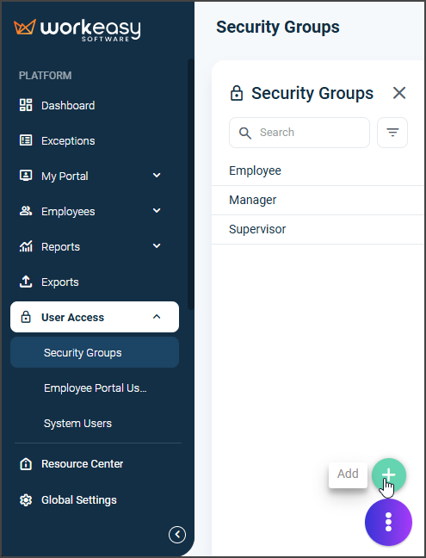Image resolution: width=426 pixels, height=558 pixels.
Task: Click the filter icon beside Search
Action: [392, 133]
